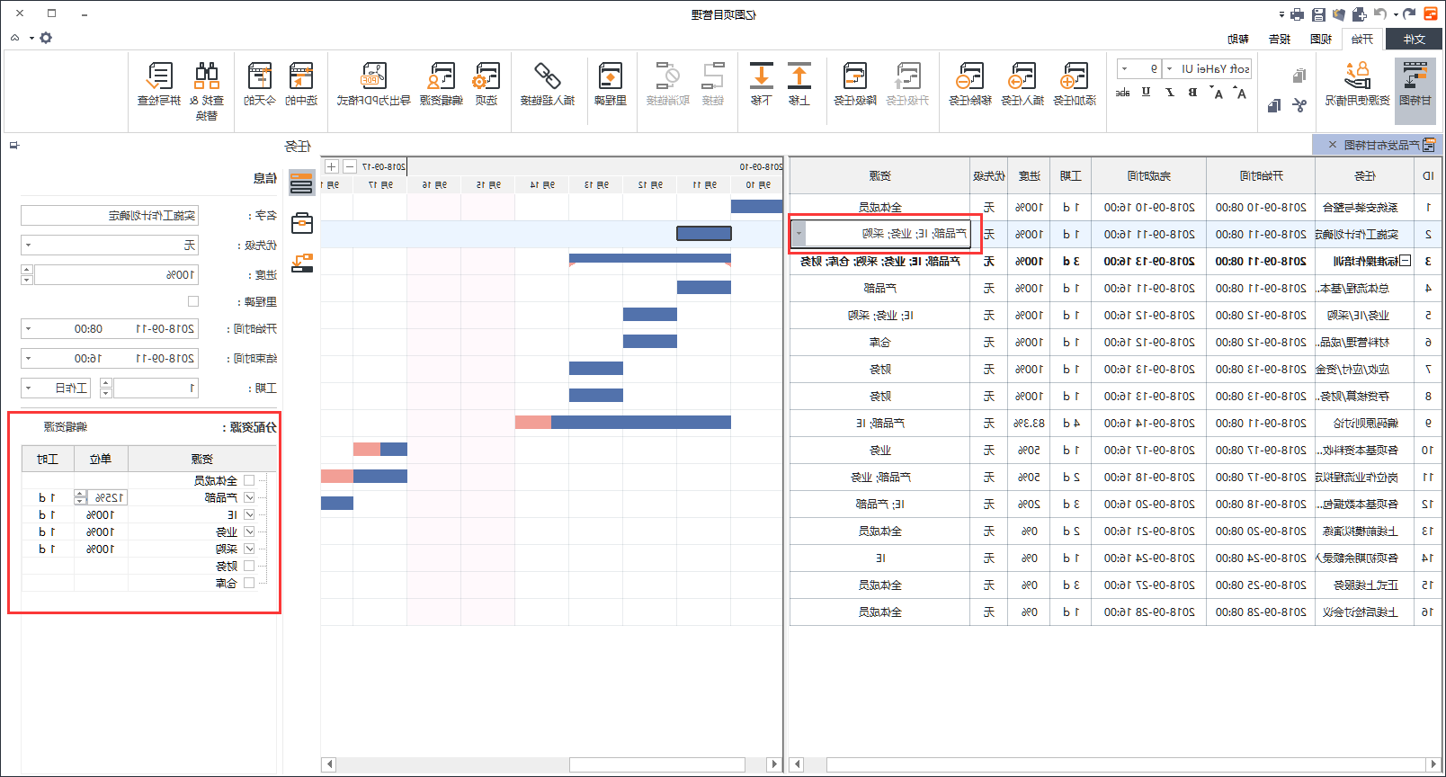
Task: Click the save disk icon in title bar
Action: coord(1318,13)
